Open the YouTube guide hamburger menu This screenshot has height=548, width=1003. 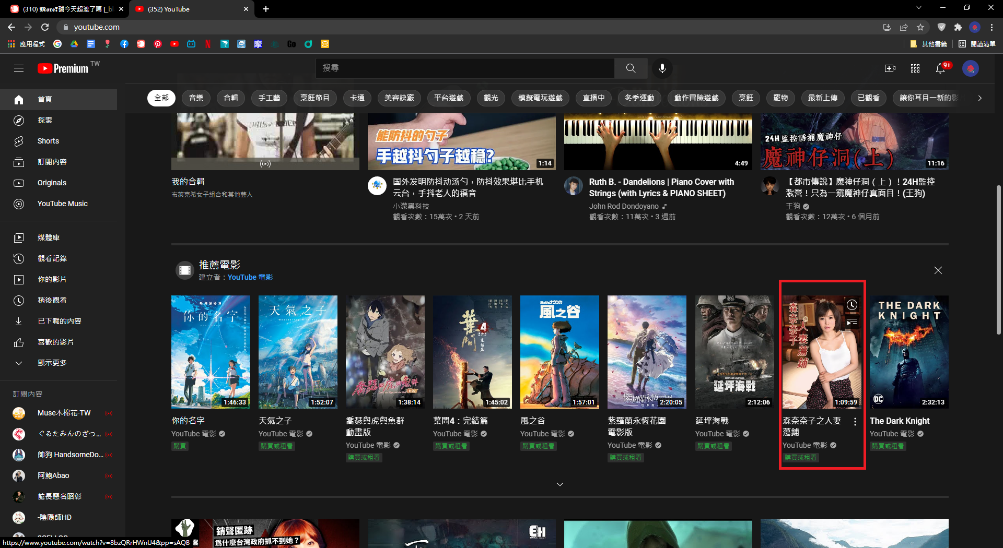(19, 68)
